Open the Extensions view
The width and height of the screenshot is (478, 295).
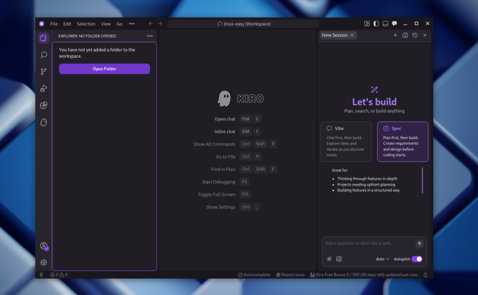[43, 105]
